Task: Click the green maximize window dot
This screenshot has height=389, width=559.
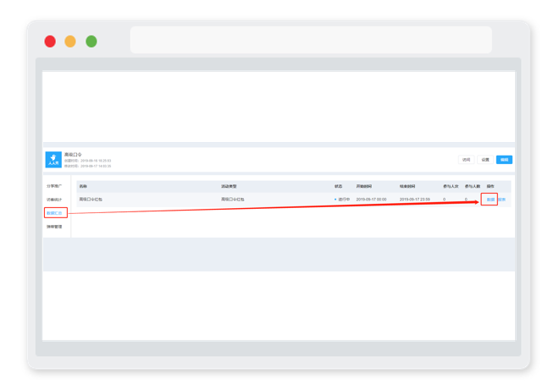Action: tap(91, 41)
